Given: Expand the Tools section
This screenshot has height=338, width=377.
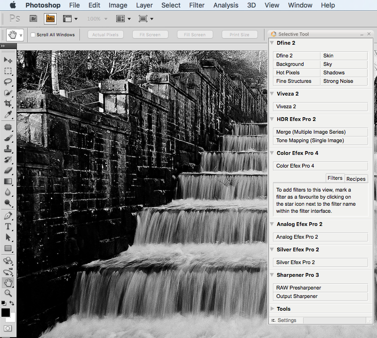Looking at the screenshot, I should [x=272, y=309].
